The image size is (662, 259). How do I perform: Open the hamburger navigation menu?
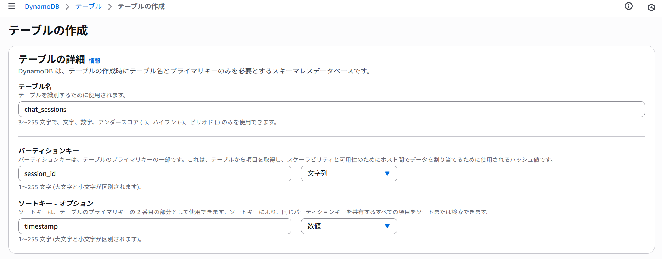(12, 6)
